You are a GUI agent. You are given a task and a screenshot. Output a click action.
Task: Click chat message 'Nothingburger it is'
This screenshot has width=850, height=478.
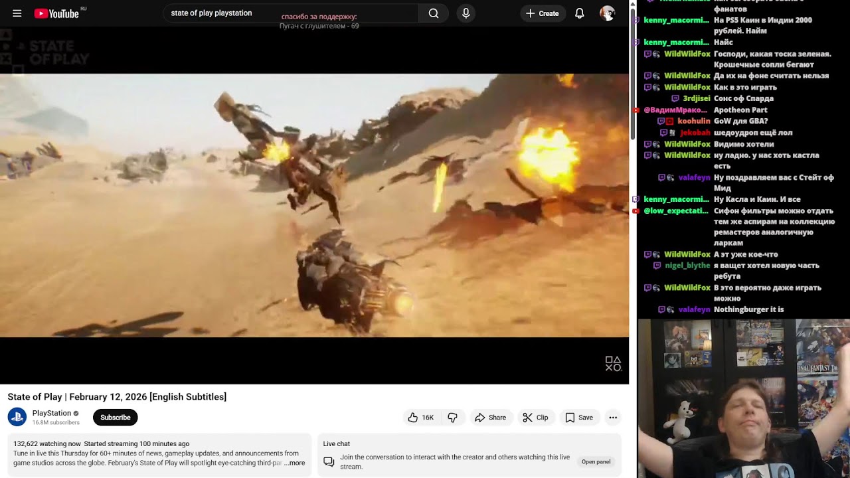tap(748, 309)
